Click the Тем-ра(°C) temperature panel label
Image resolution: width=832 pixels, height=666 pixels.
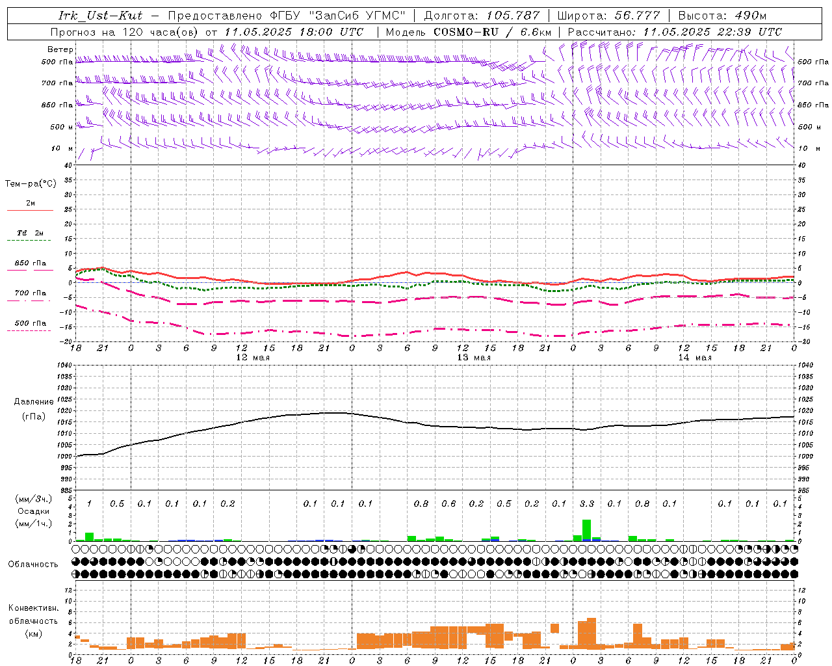31,184
